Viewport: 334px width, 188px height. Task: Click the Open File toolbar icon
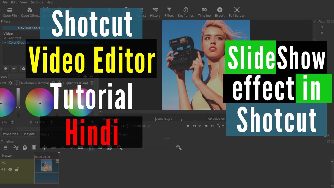(x=10, y=10)
